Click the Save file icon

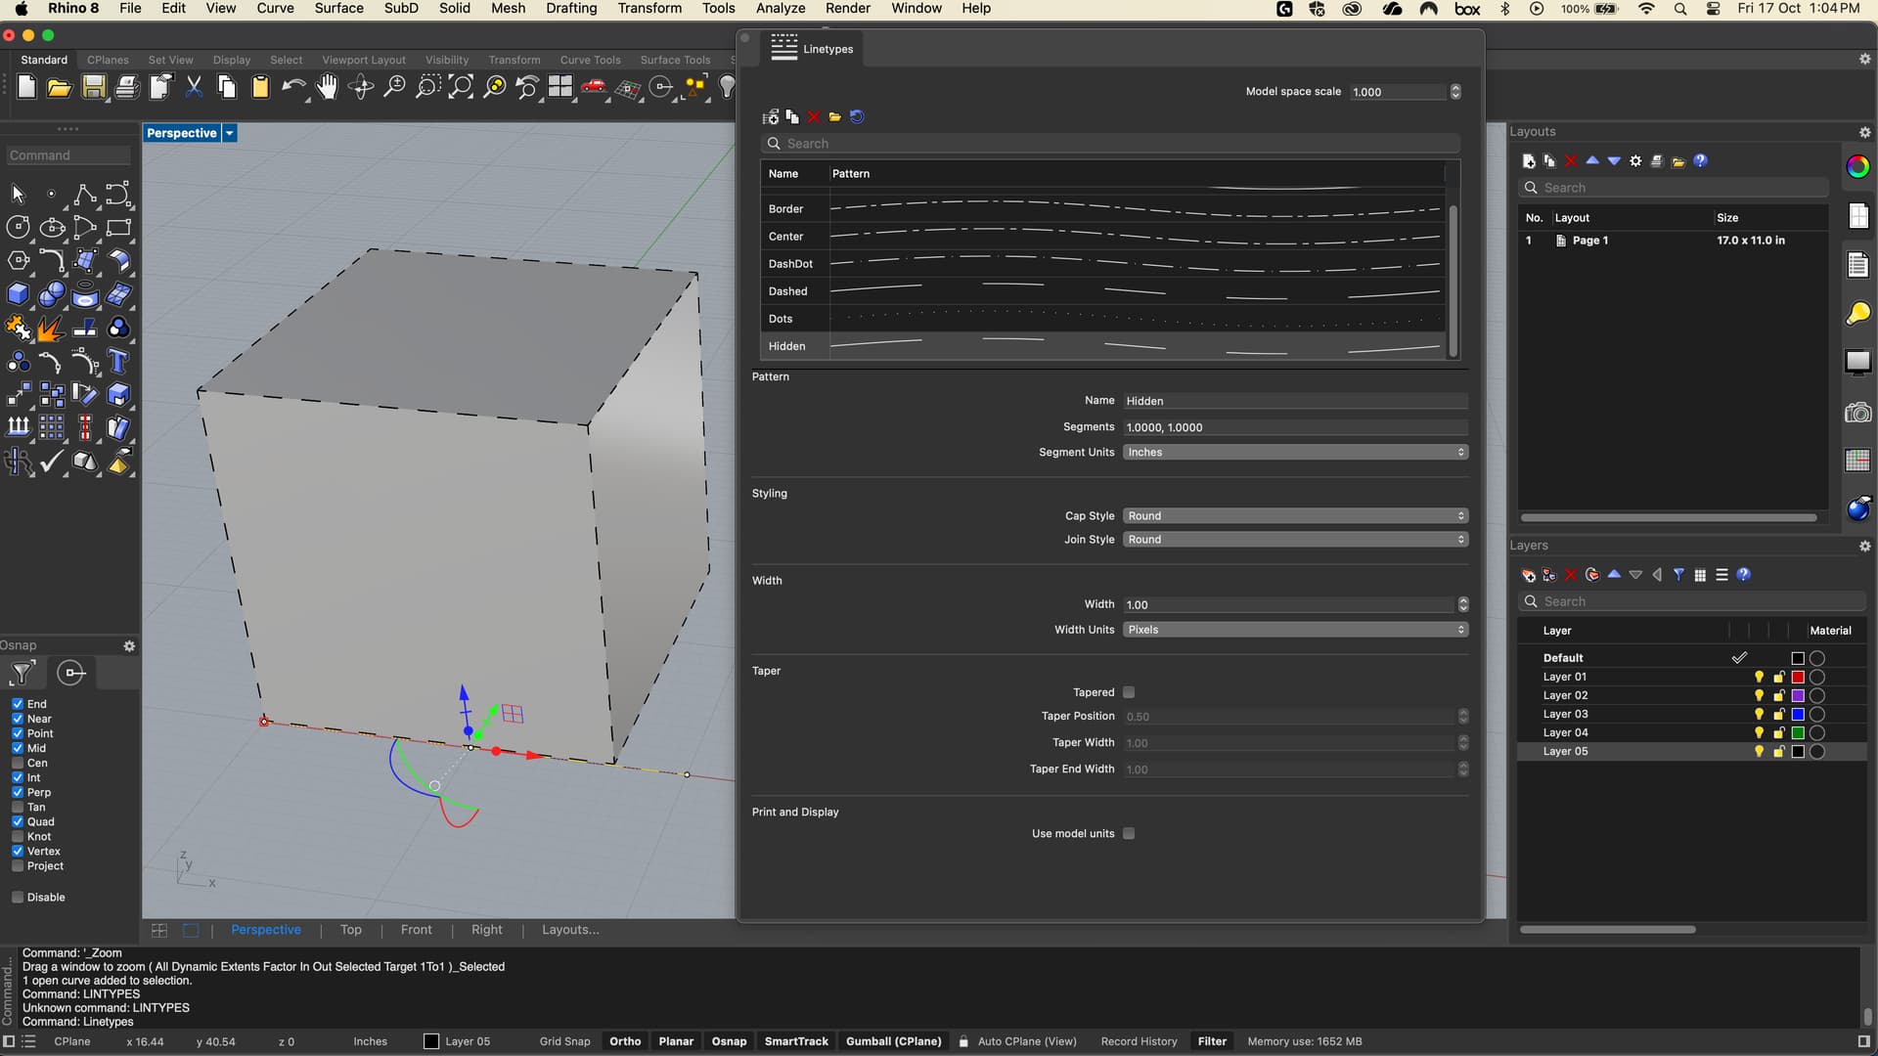click(x=93, y=88)
